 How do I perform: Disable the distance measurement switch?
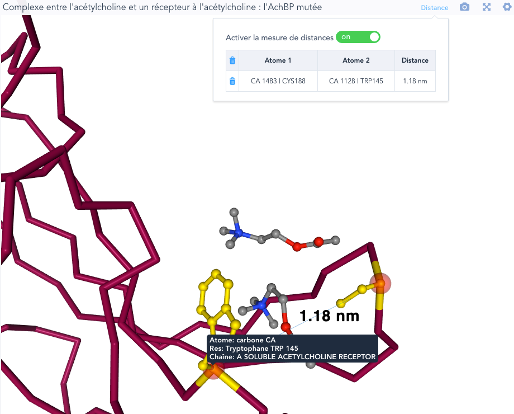(x=358, y=37)
